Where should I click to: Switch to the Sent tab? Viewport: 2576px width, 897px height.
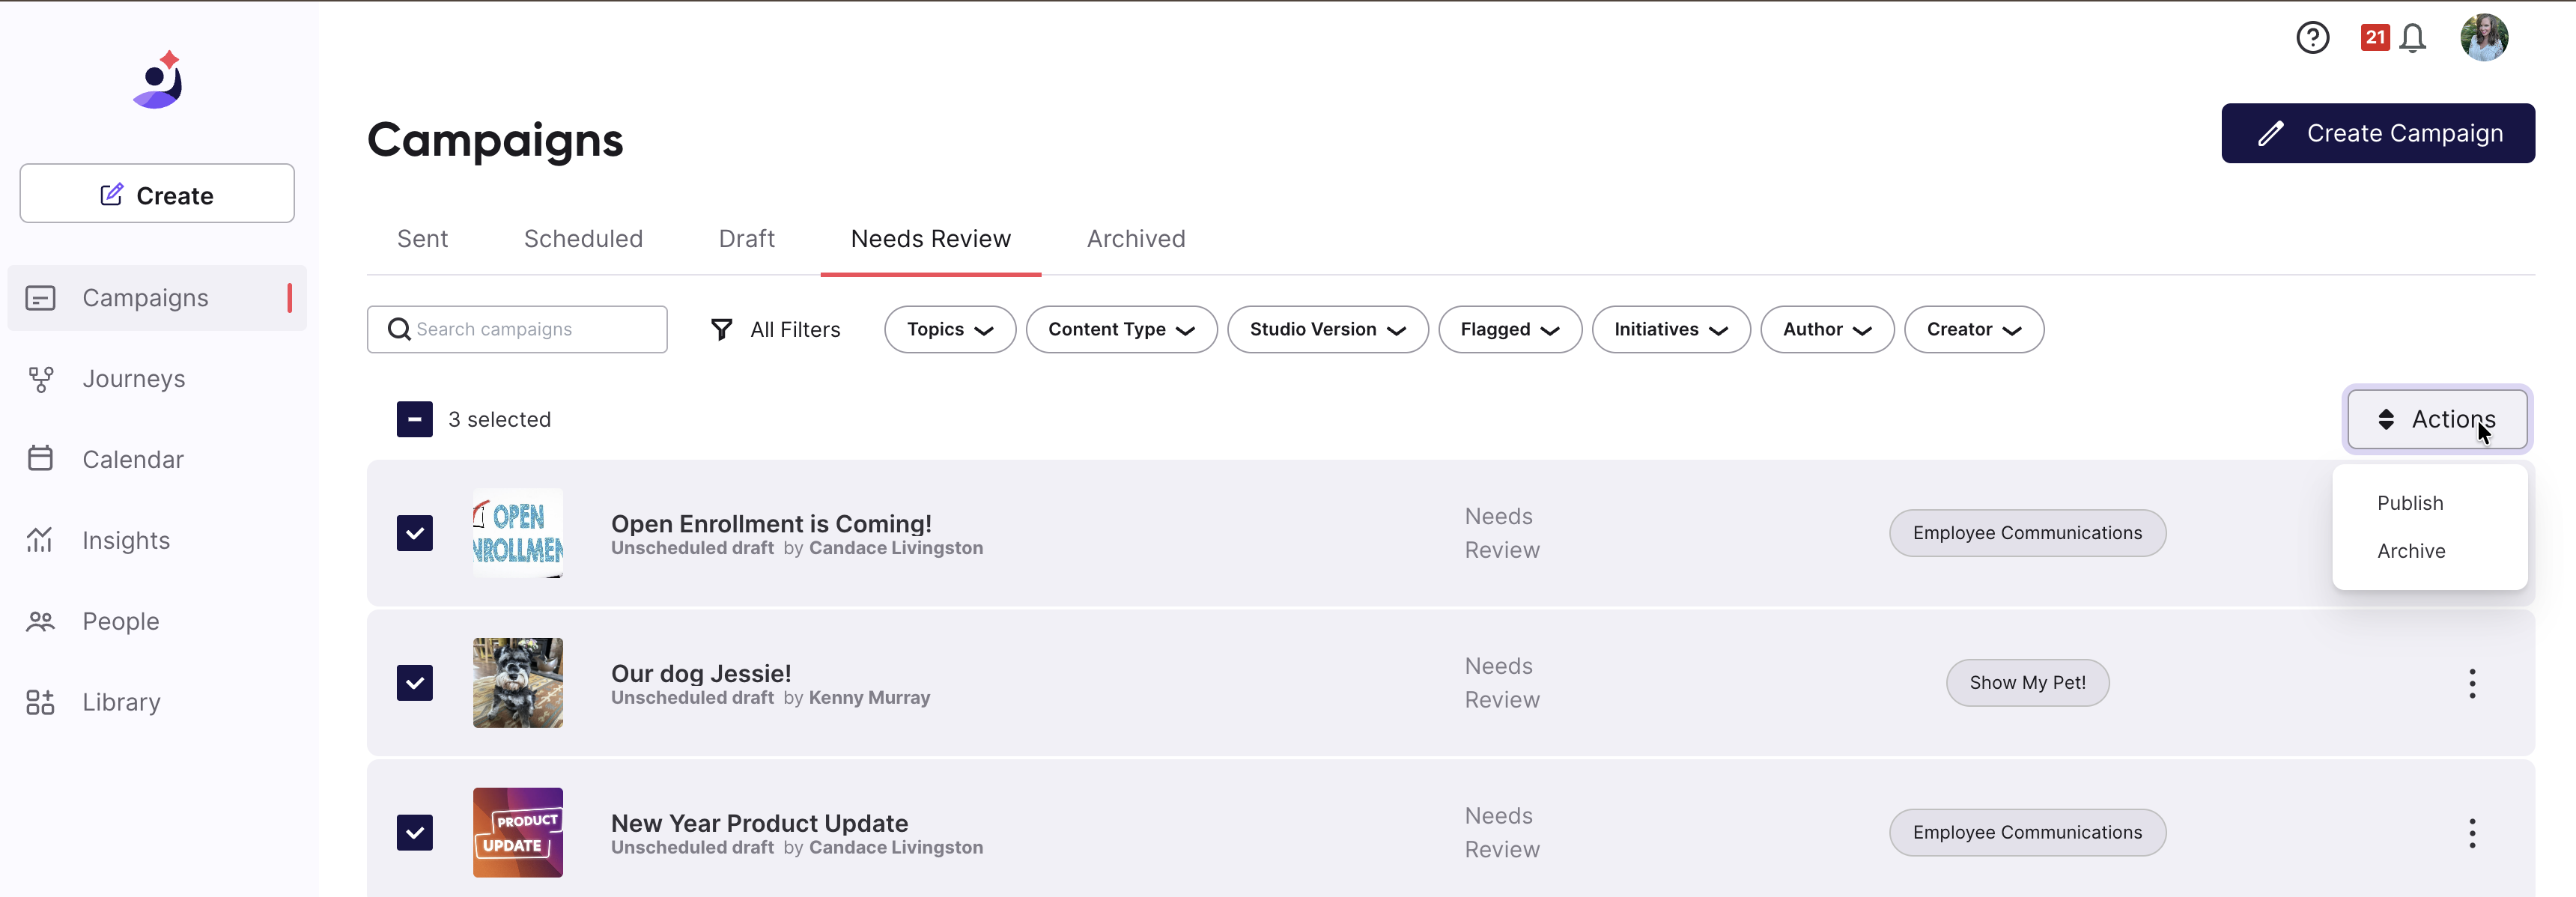click(x=422, y=239)
